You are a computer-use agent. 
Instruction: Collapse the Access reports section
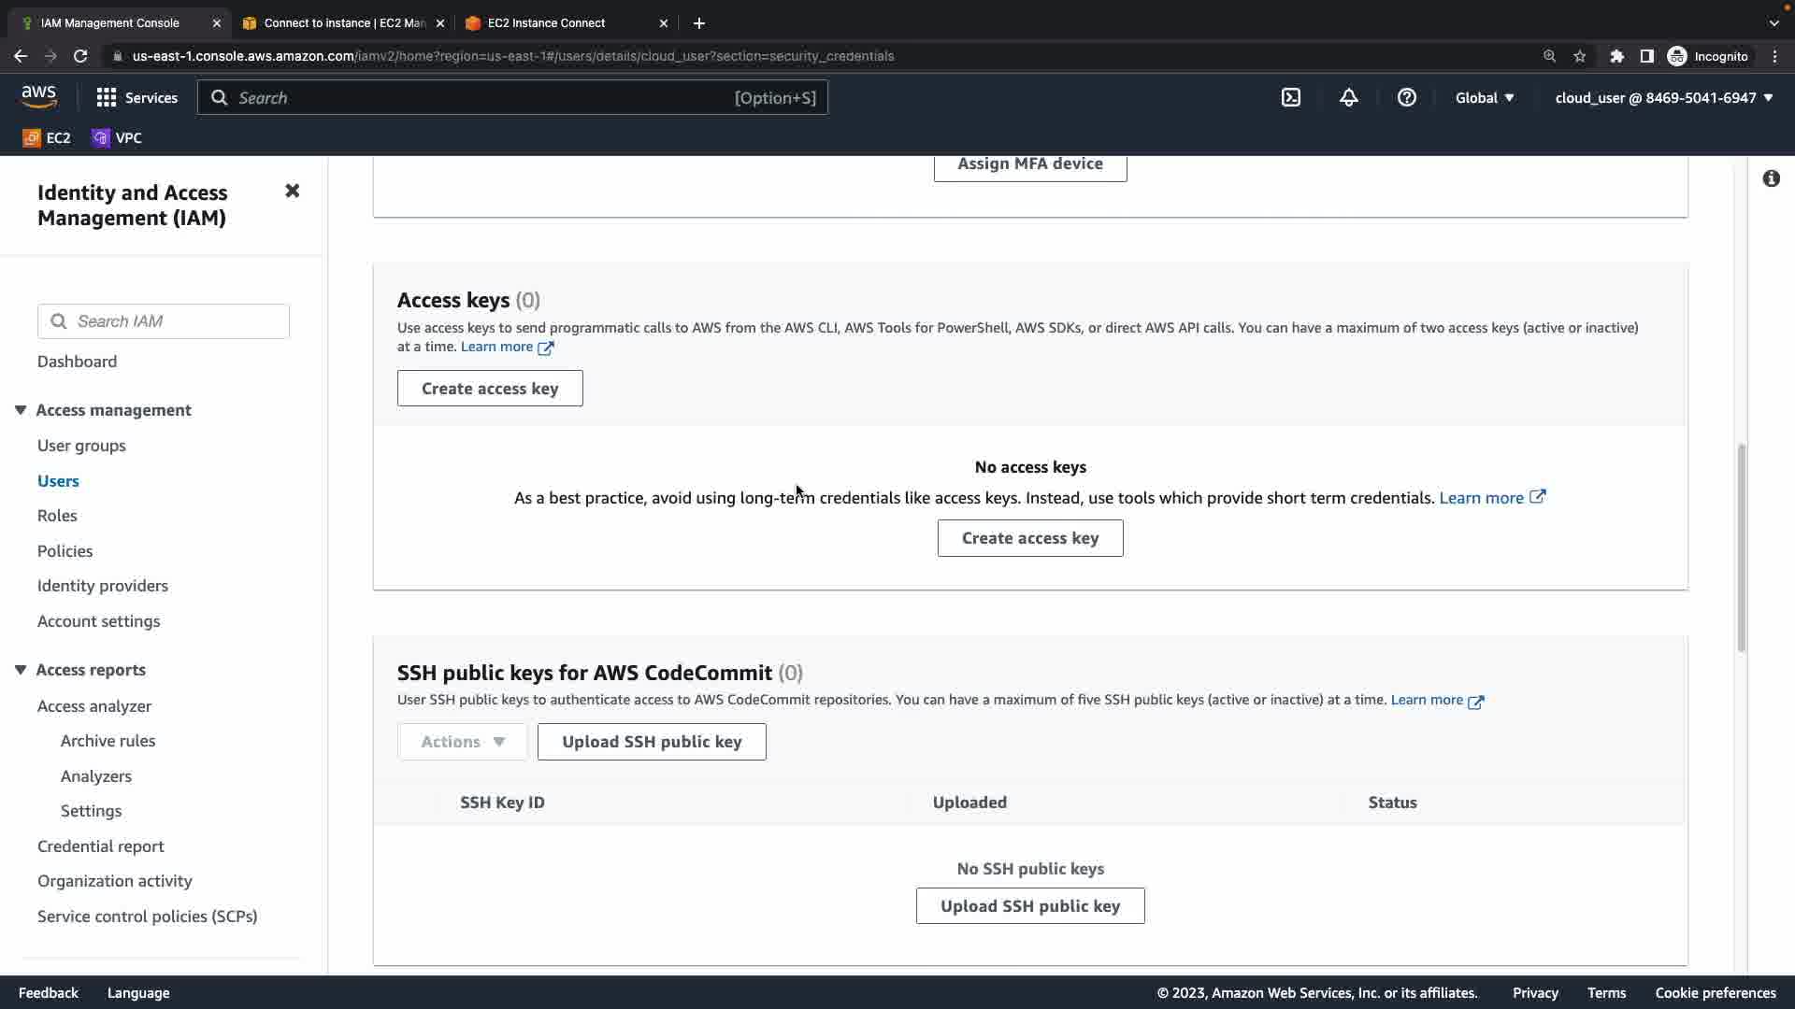pyautogui.click(x=21, y=670)
